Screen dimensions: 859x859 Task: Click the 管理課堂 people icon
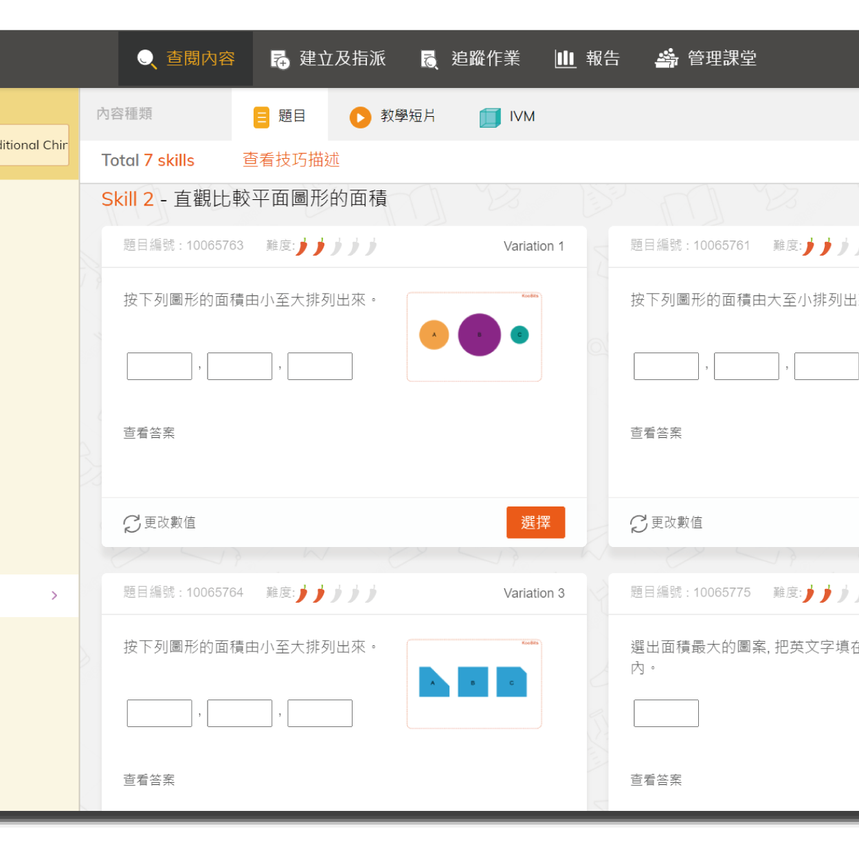[x=666, y=59]
